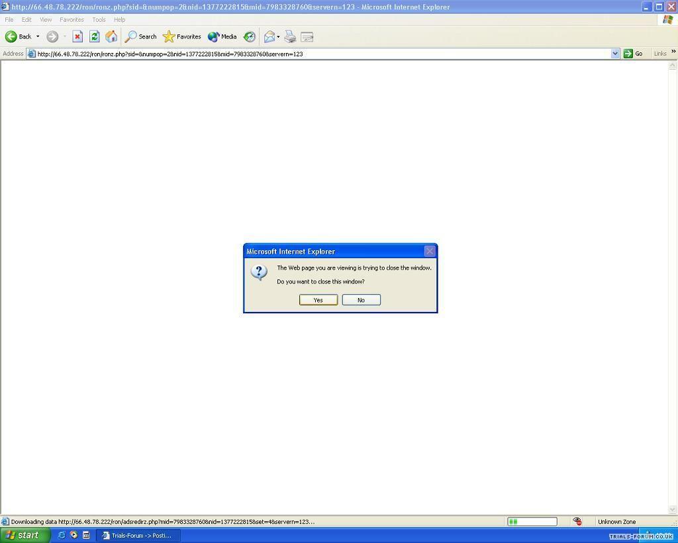The height and width of the screenshot is (543, 678).
Task: Click the status bar download progress bar
Action: coord(532,522)
